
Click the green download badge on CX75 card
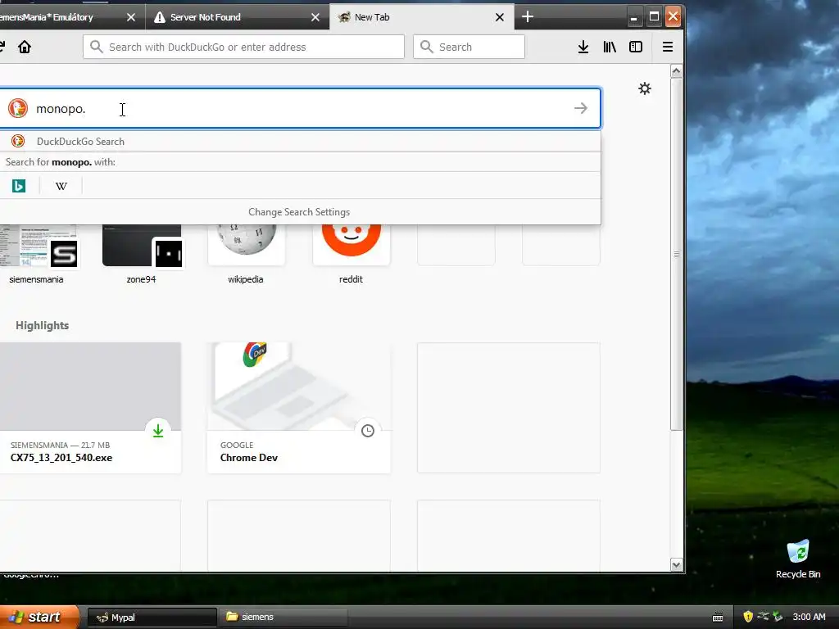point(158,431)
